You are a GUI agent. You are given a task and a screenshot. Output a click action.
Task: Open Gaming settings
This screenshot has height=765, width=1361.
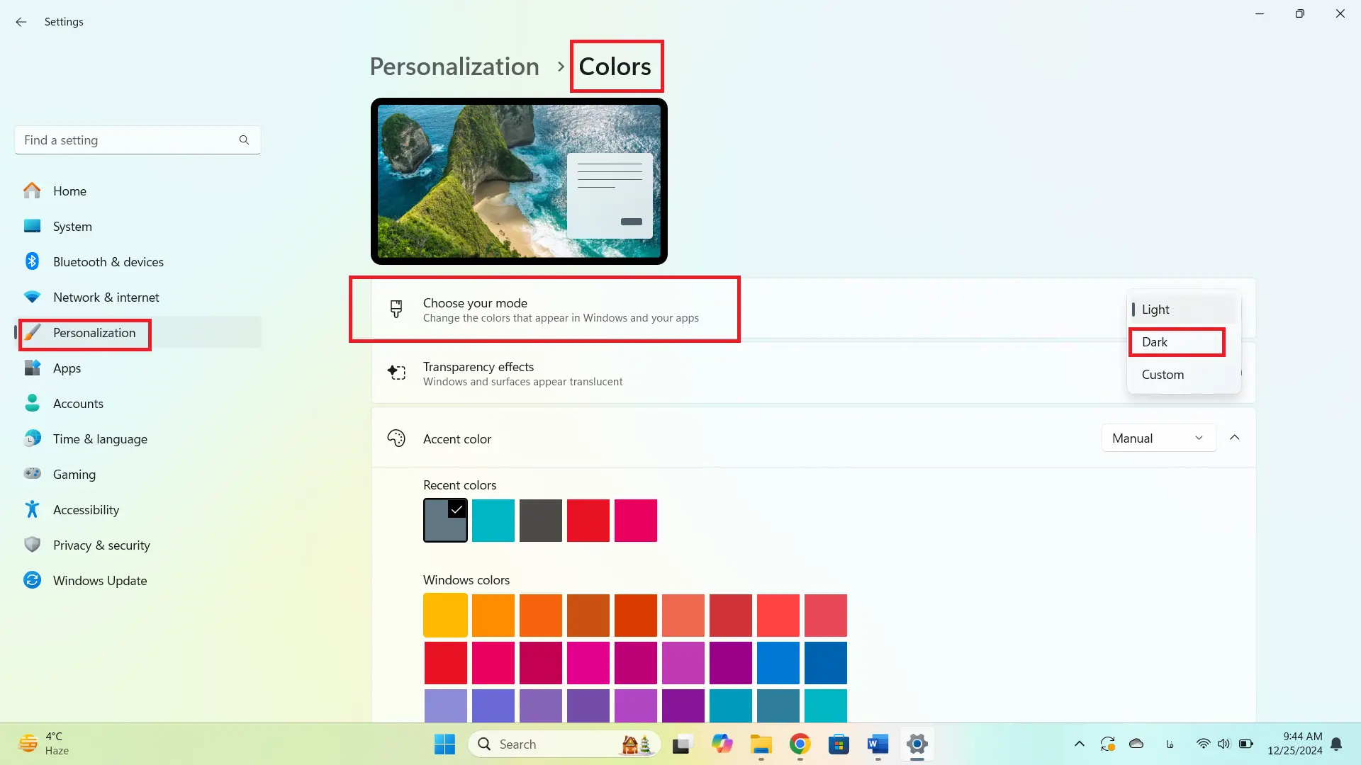pos(74,475)
